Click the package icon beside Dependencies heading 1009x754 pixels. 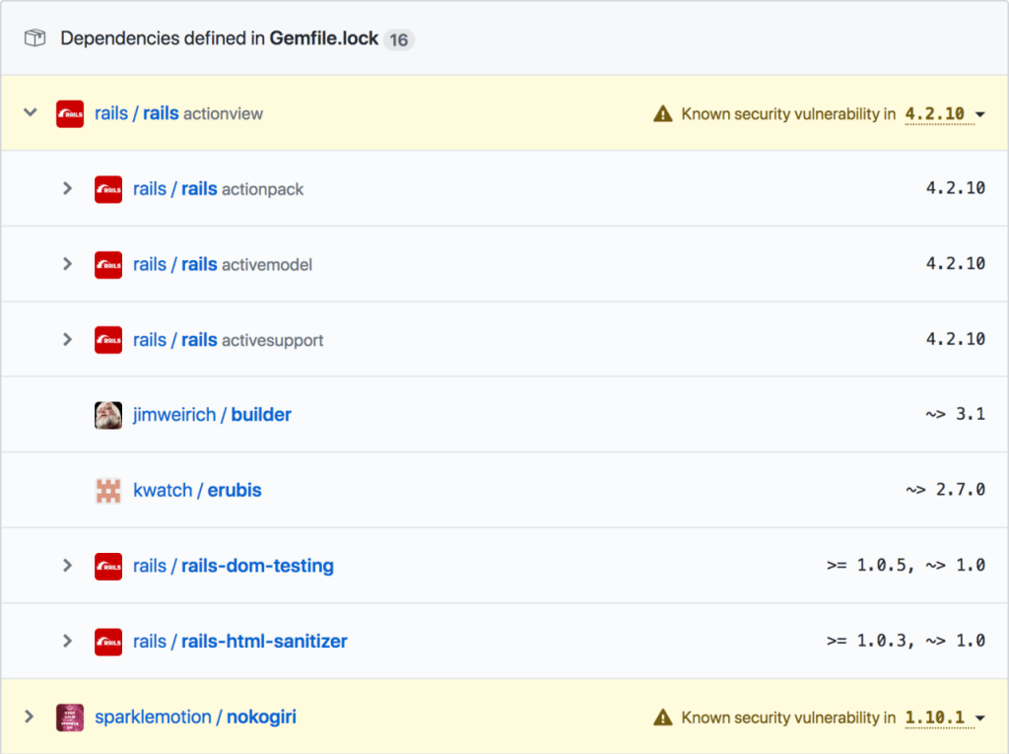(x=34, y=38)
